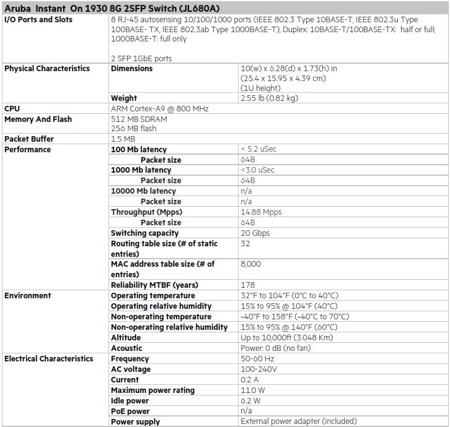Click the '50-60 Hz' value
Image resolution: width=450 pixels, height=427 pixels.
(x=257, y=358)
